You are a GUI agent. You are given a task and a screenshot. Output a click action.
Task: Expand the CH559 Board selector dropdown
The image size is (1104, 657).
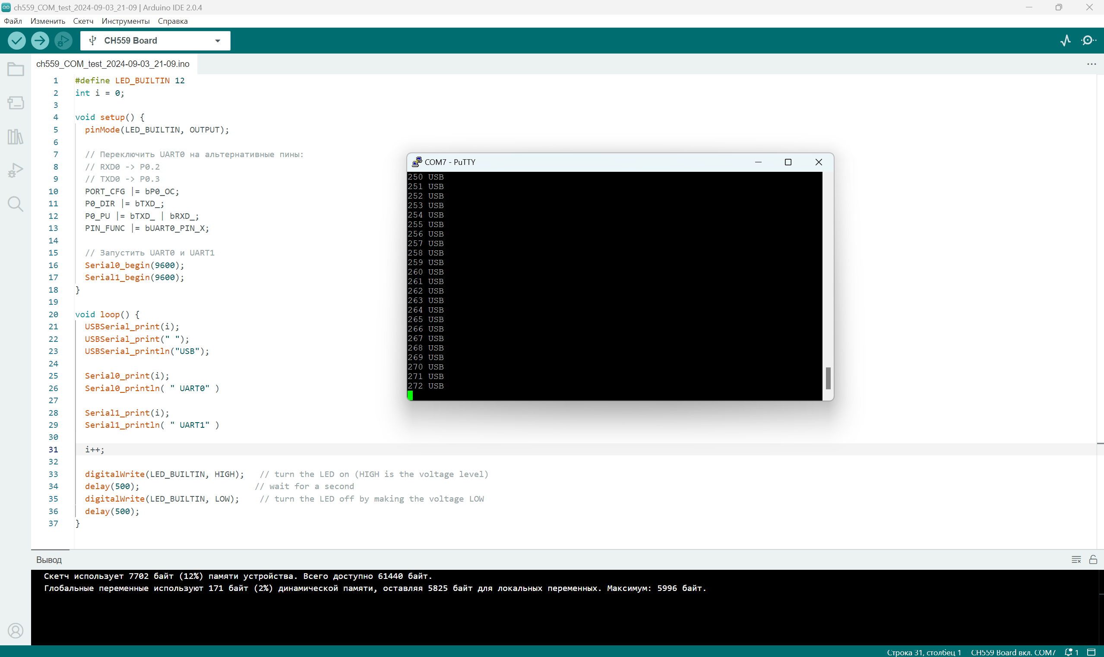[218, 41]
